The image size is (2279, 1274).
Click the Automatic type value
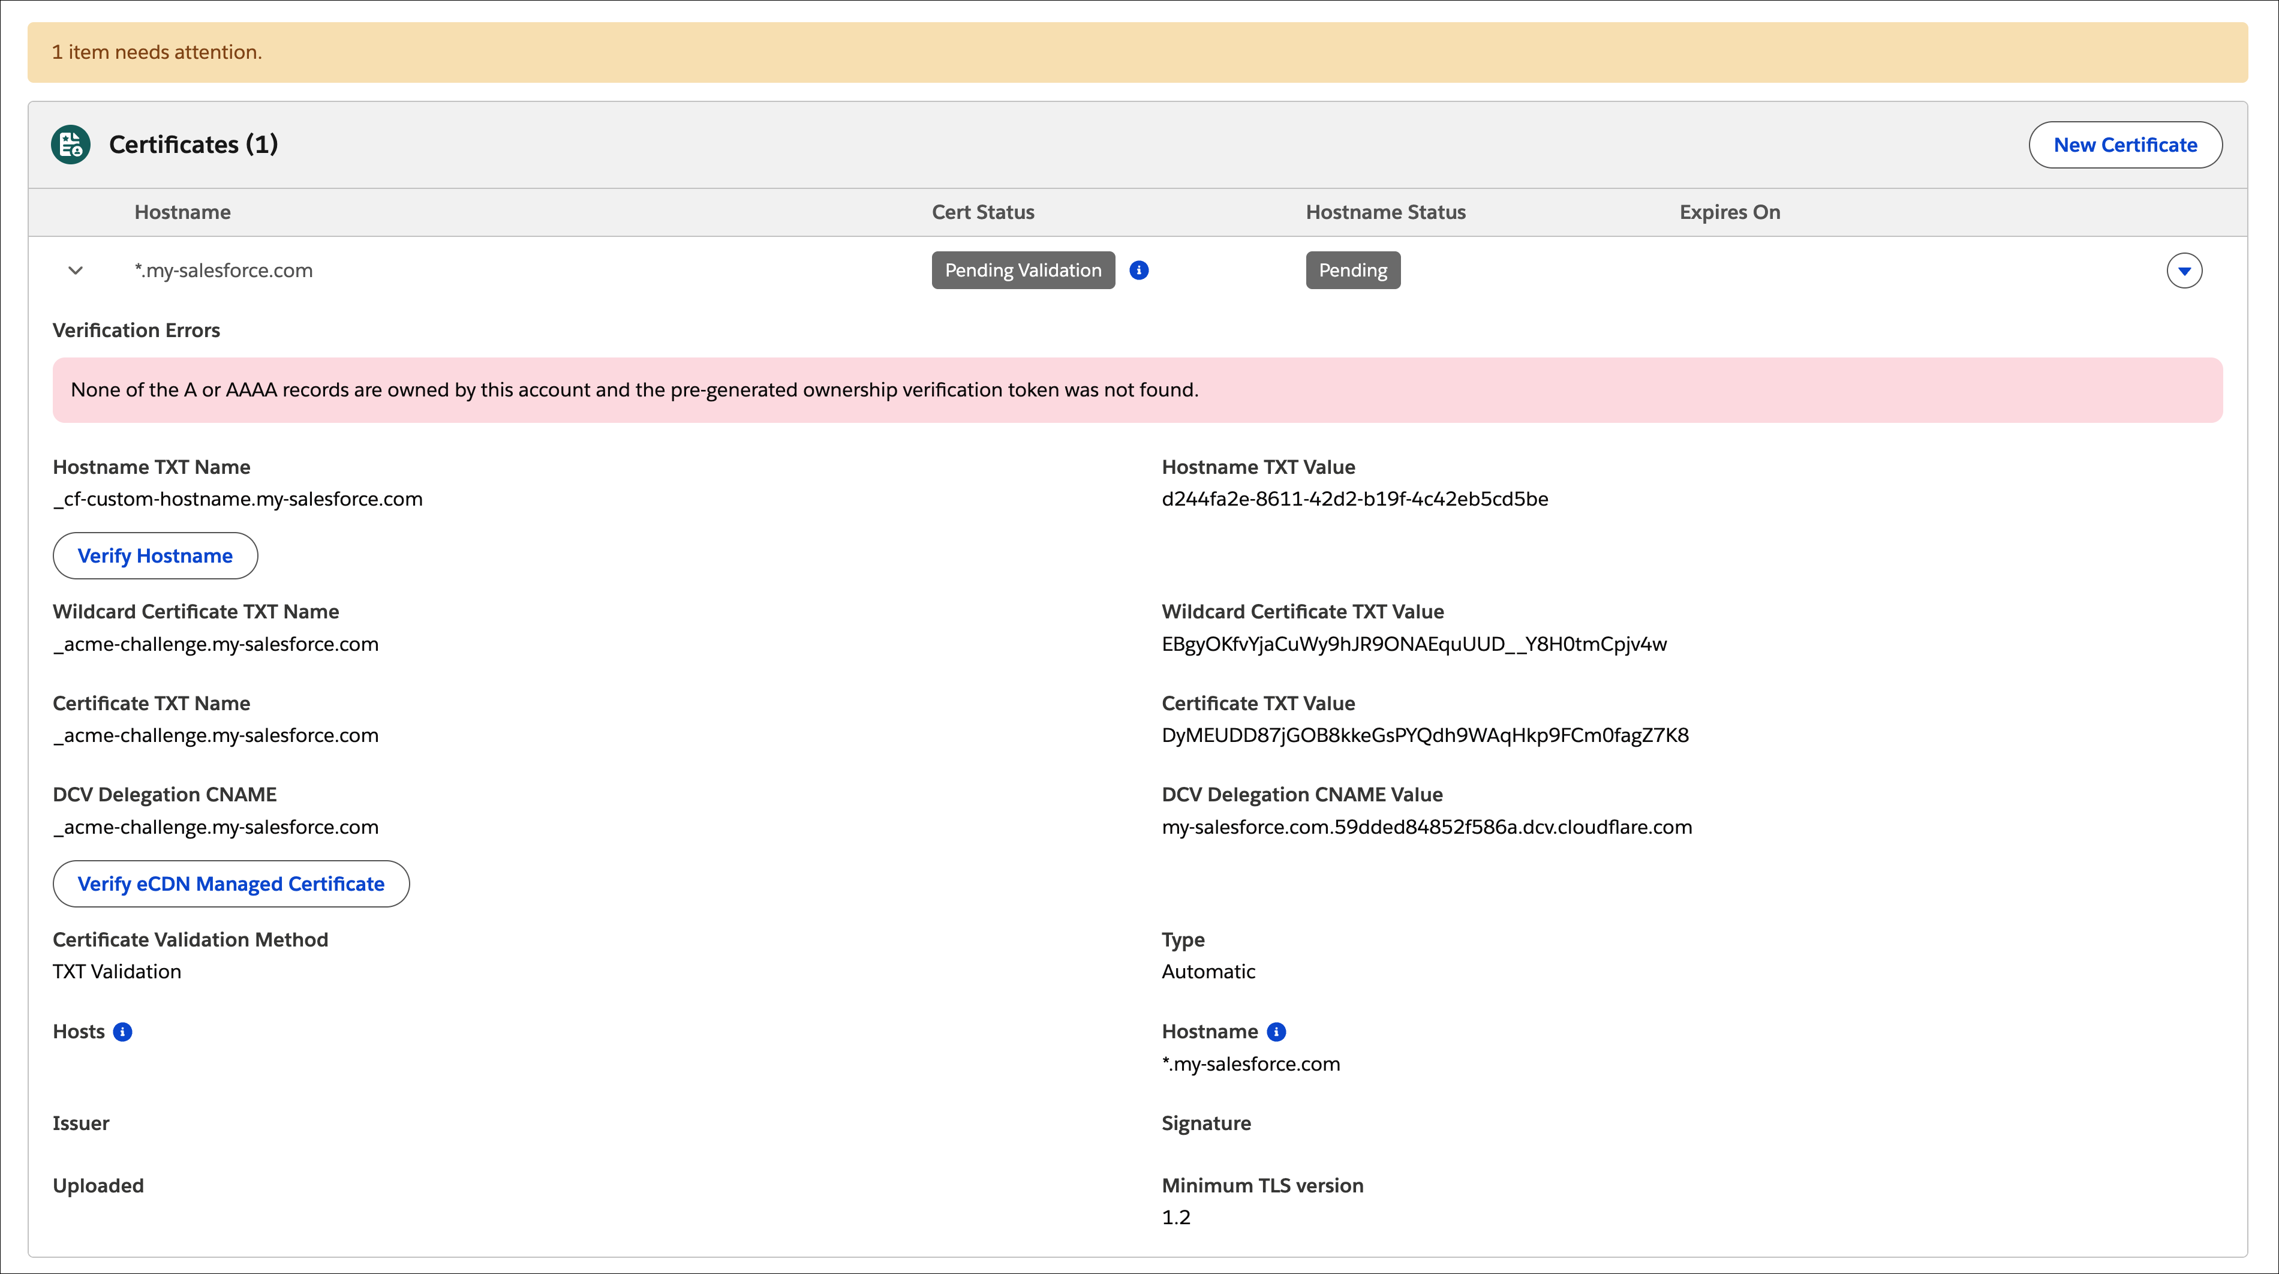[x=1208, y=972]
